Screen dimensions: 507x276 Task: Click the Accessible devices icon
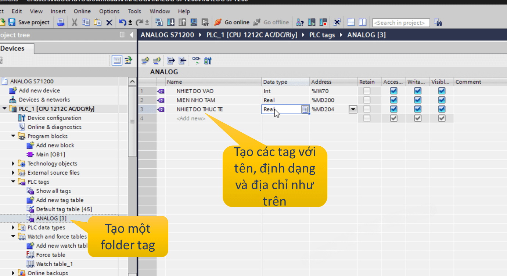coord(300,22)
